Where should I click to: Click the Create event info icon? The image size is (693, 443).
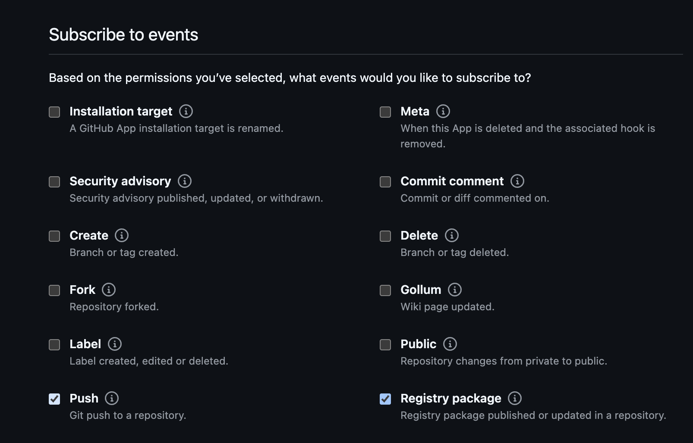pos(122,236)
